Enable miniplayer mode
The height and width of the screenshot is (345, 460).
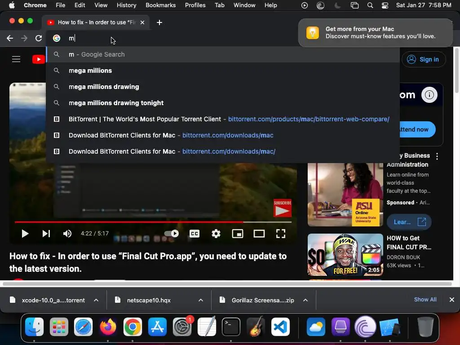(x=237, y=234)
